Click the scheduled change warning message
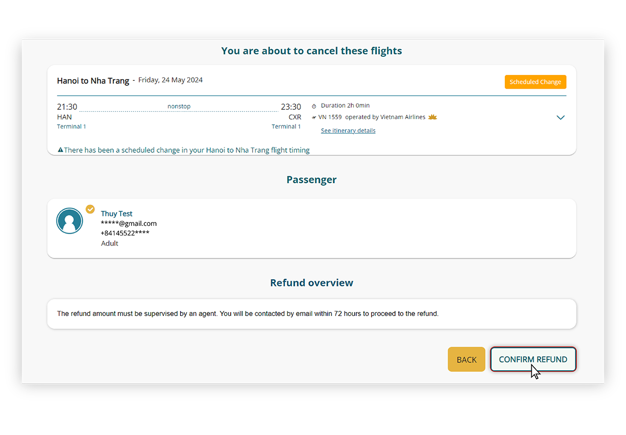Screen dimensions: 626x435 [x=186, y=150]
